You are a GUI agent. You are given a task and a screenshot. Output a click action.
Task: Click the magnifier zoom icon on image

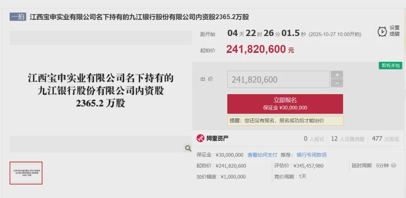[x=188, y=148]
